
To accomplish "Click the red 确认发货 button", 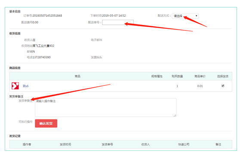I will point(46,123).
